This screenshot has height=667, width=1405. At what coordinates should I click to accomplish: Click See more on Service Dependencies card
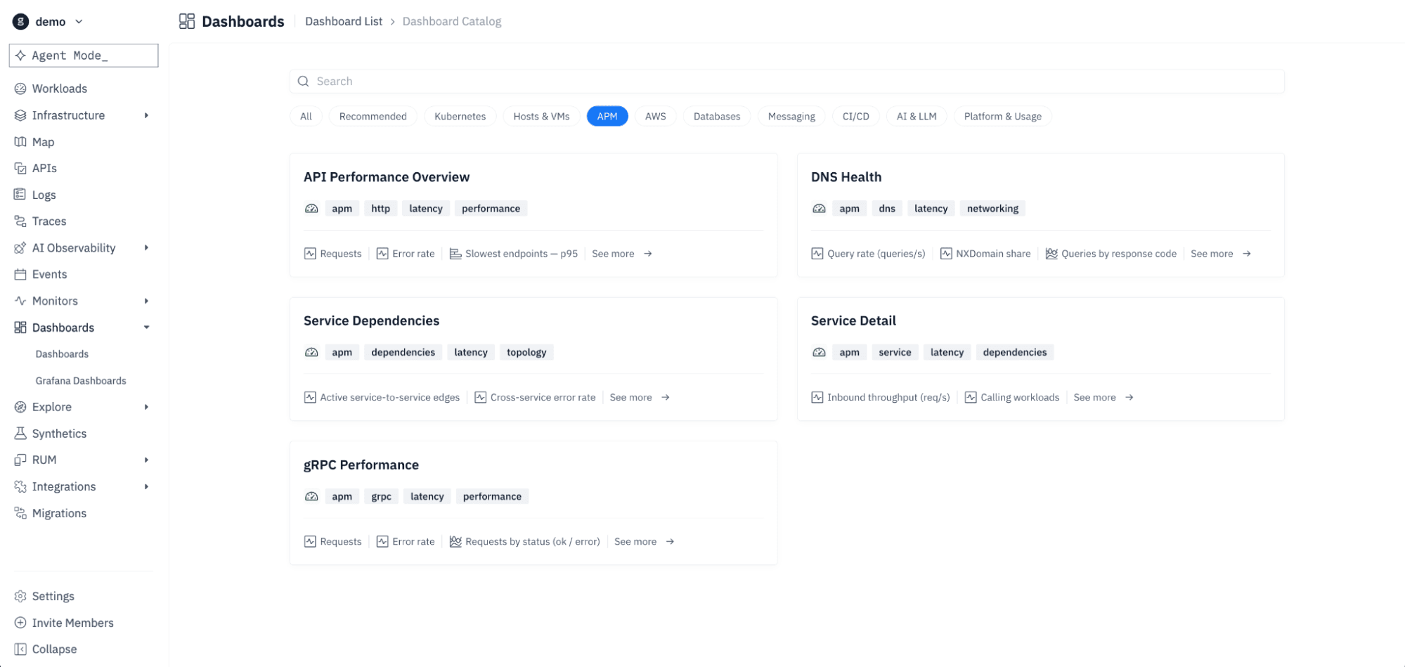pos(640,398)
